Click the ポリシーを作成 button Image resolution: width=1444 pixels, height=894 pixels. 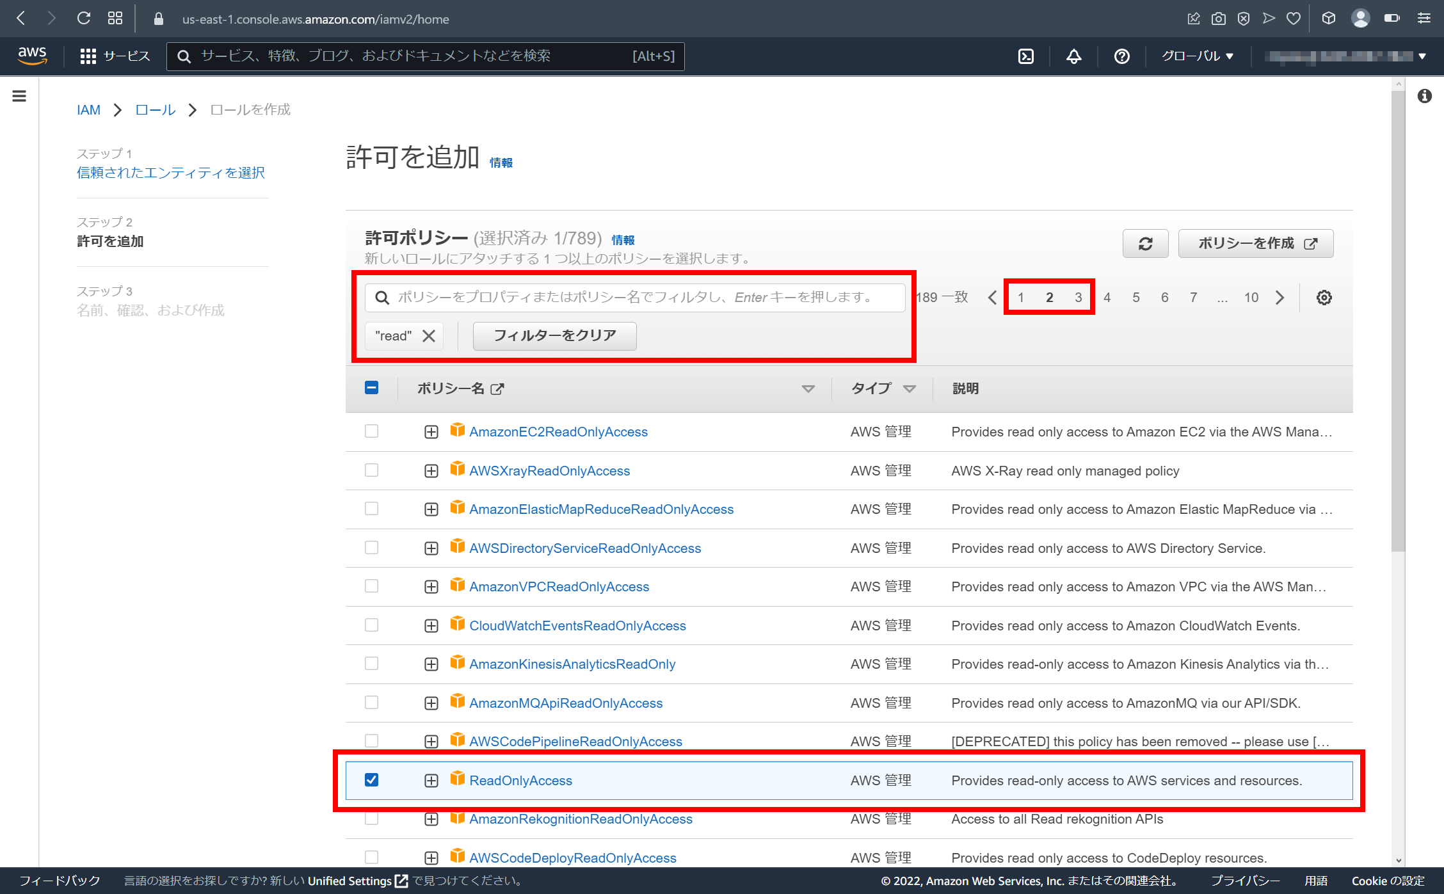pos(1256,243)
